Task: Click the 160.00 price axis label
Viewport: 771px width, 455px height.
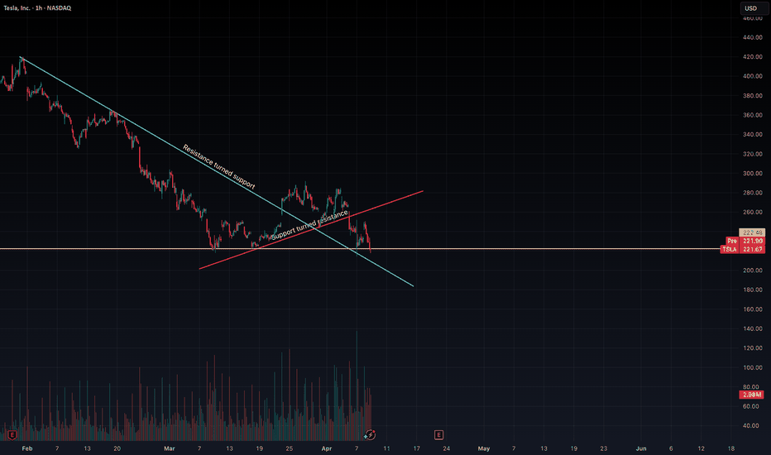Action: 752,309
